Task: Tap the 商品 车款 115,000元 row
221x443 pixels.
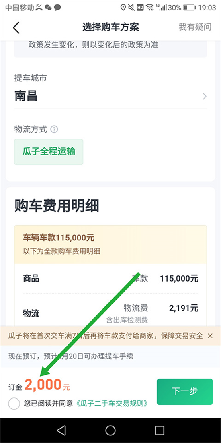Action: point(110,279)
